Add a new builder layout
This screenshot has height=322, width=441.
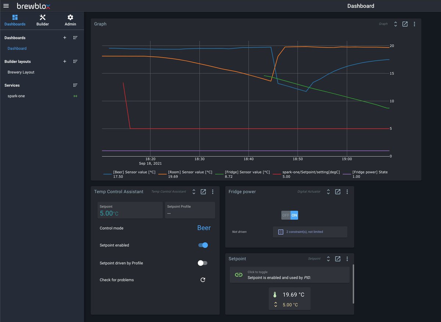tap(65, 62)
